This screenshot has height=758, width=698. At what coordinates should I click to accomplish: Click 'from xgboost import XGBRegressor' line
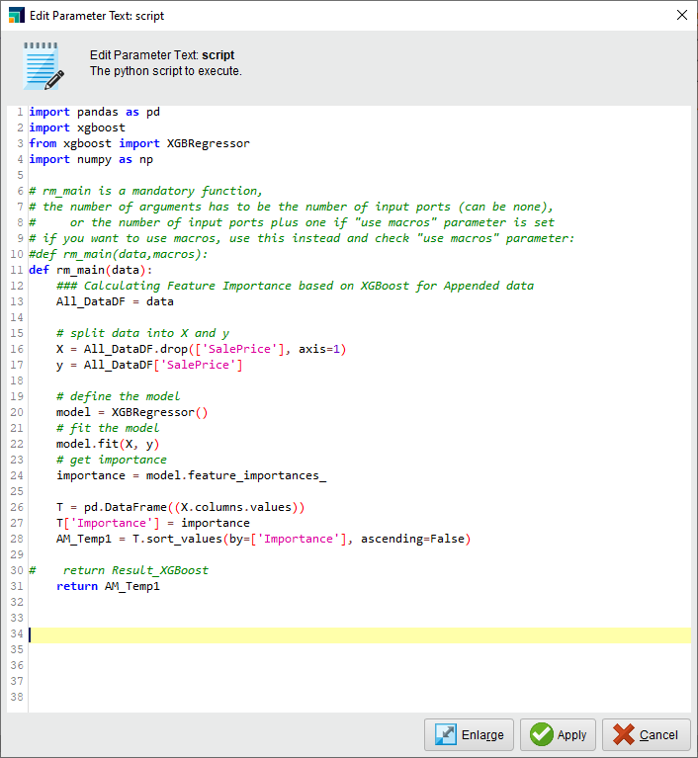tap(139, 143)
